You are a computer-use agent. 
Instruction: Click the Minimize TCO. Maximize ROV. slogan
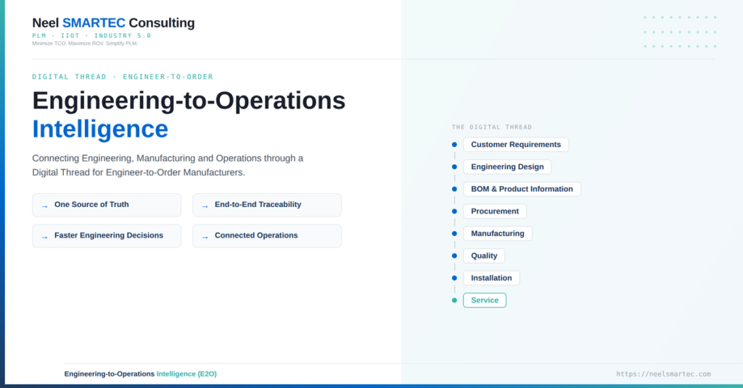tap(85, 43)
